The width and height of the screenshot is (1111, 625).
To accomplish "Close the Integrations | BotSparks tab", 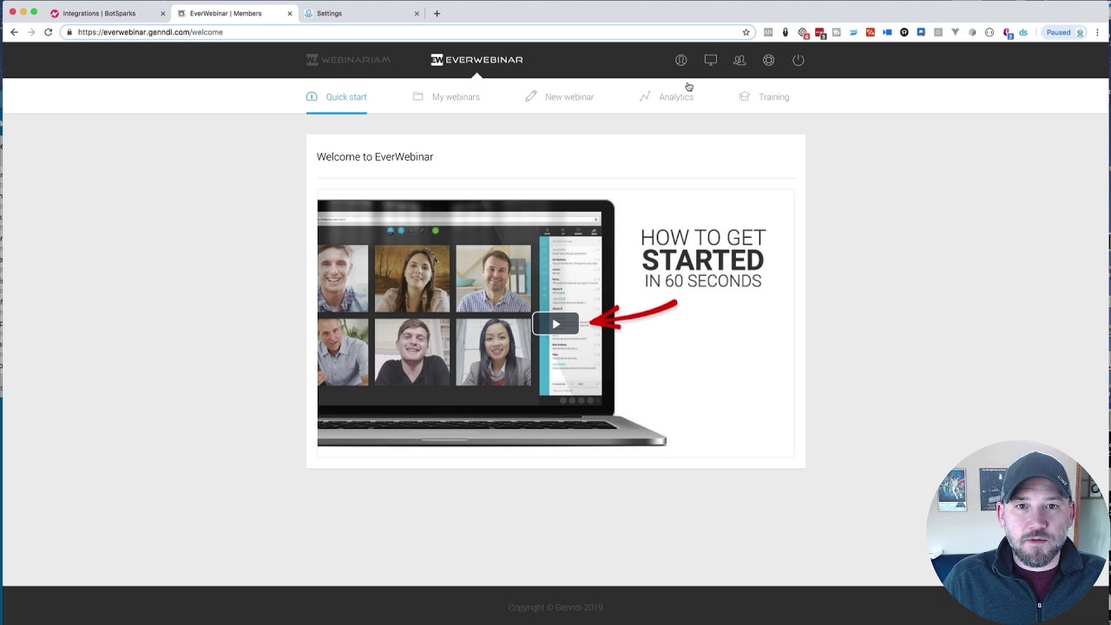I will [x=162, y=14].
